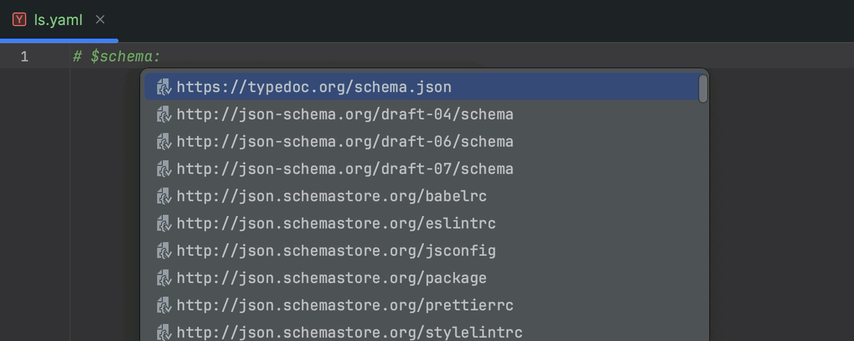Select the https://typedoc.org/schema.json completion entry
The image size is (854, 341).
(x=313, y=86)
